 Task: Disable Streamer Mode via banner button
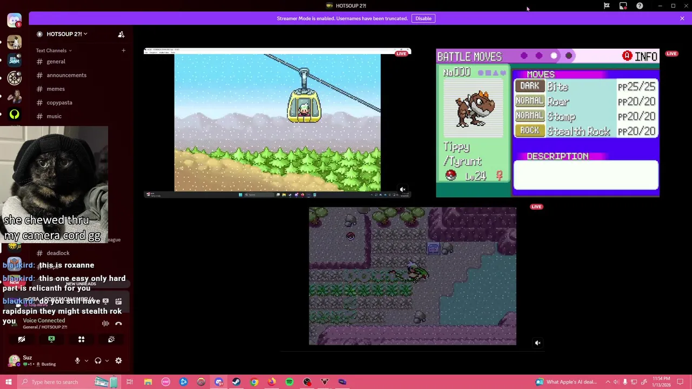tap(423, 18)
